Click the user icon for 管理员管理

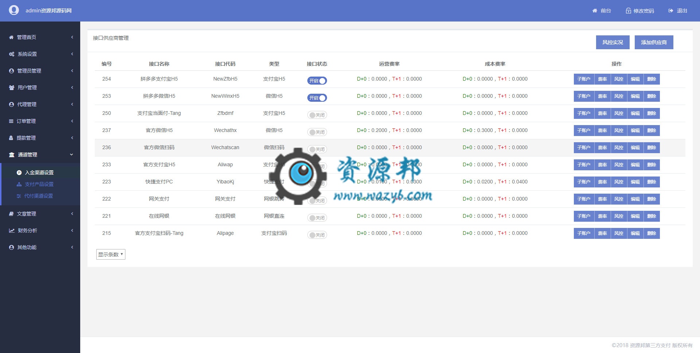tap(11, 71)
